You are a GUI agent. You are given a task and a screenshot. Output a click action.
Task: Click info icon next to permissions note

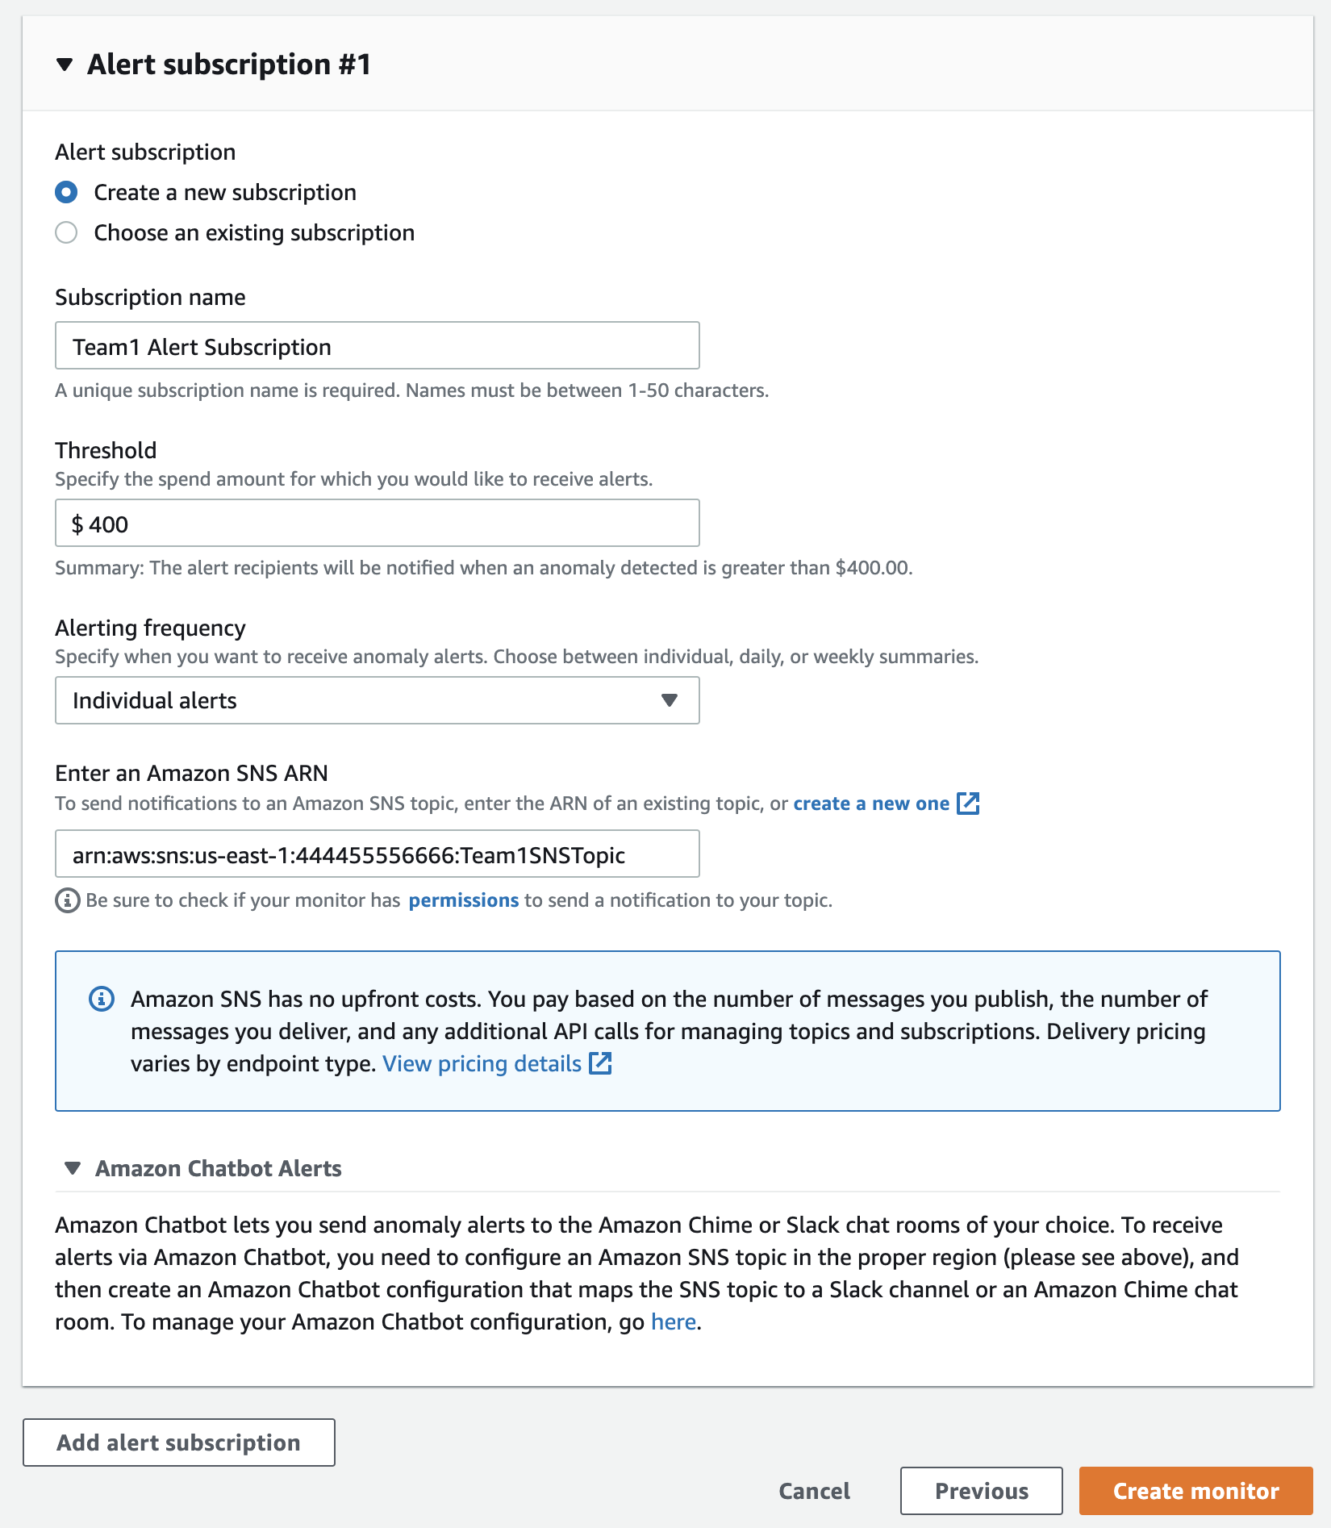pyautogui.click(x=67, y=900)
